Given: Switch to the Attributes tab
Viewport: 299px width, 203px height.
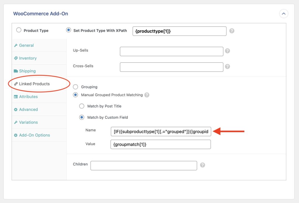Looking at the screenshot, I should [29, 97].
